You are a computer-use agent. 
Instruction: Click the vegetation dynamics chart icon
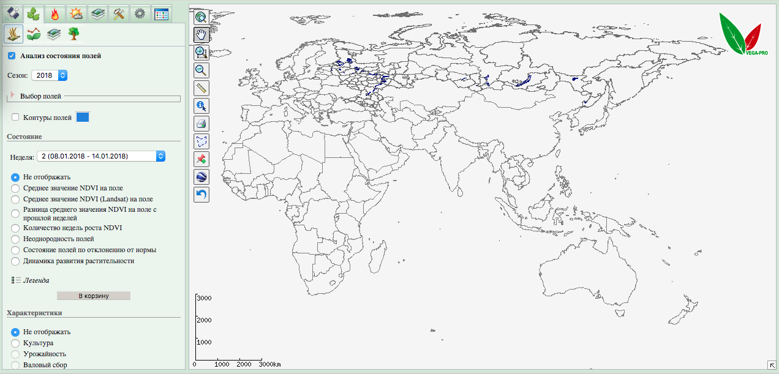34,34
